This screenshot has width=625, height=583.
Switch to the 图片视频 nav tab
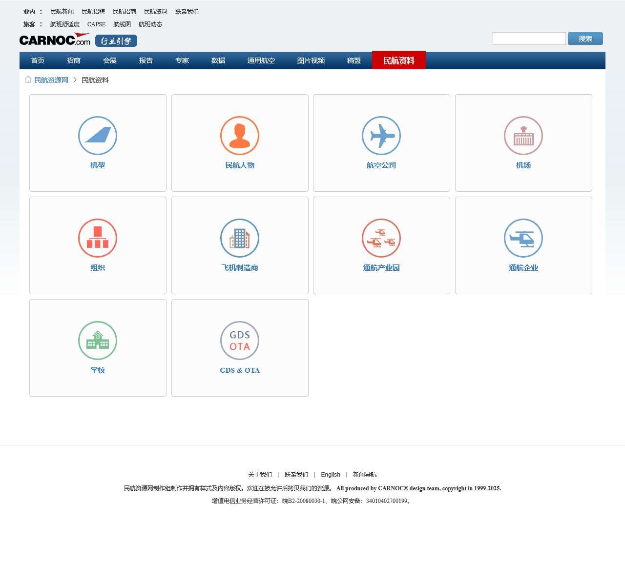click(311, 60)
